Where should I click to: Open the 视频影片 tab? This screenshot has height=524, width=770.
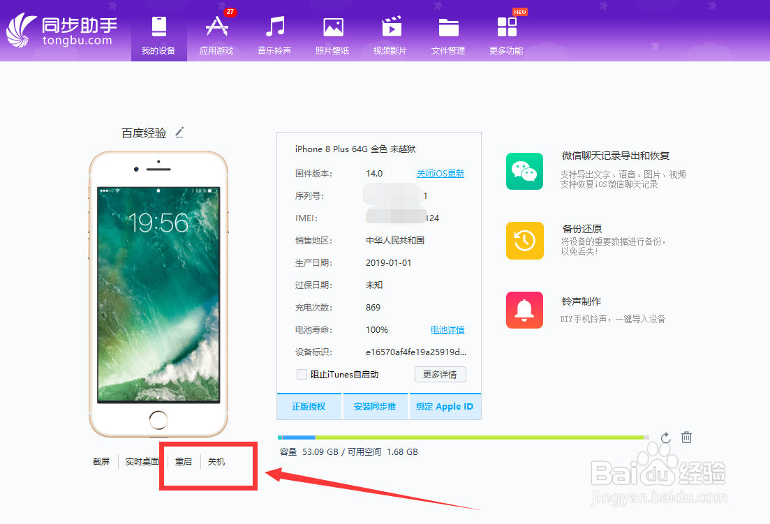coord(390,36)
